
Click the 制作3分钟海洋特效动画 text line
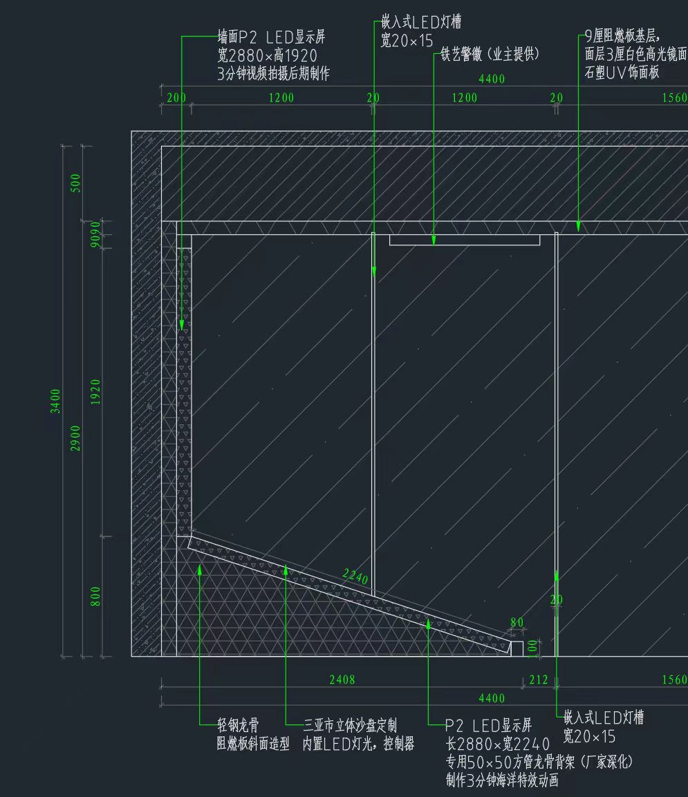click(x=502, y=780)
